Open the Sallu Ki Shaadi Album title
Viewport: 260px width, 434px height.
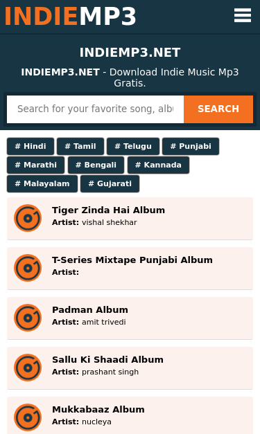click(x=108, y=359)
